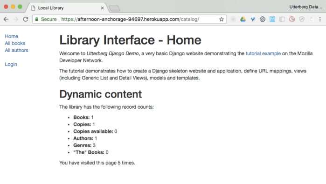Click the red close window button
This screenshot has width=326, height=184.
tap(6, 7)
